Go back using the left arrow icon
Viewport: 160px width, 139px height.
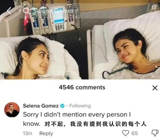pyautogui.click(x=9, y=11)
